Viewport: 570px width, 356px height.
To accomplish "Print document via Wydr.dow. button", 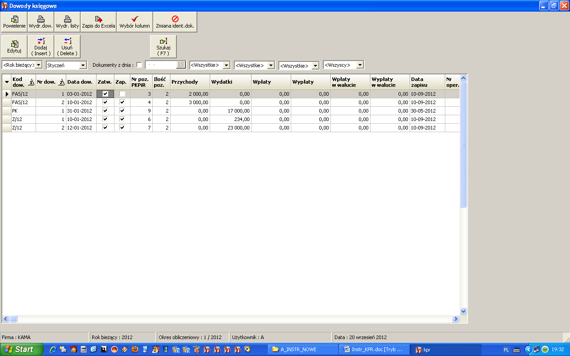I will click(41, 22).
